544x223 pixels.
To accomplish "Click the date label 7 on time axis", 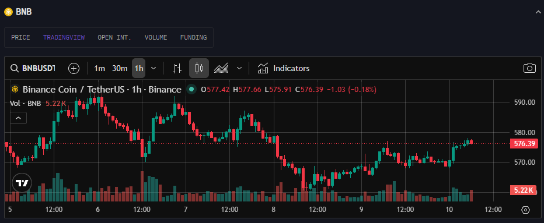I will tap(186, 210).
